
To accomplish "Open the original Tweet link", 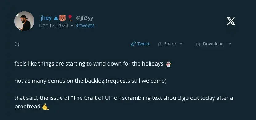I will (x=140, y=44).
